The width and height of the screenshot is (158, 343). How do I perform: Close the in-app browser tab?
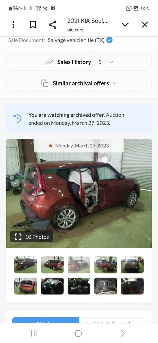pyautogui.click(x=145, y=25)
